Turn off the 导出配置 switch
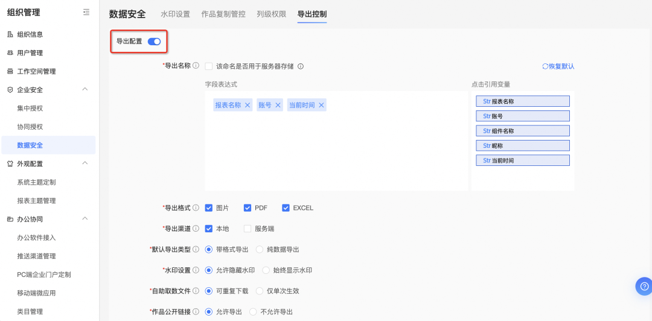The width and height of the screenshot is (652, 321). [154, 42]
